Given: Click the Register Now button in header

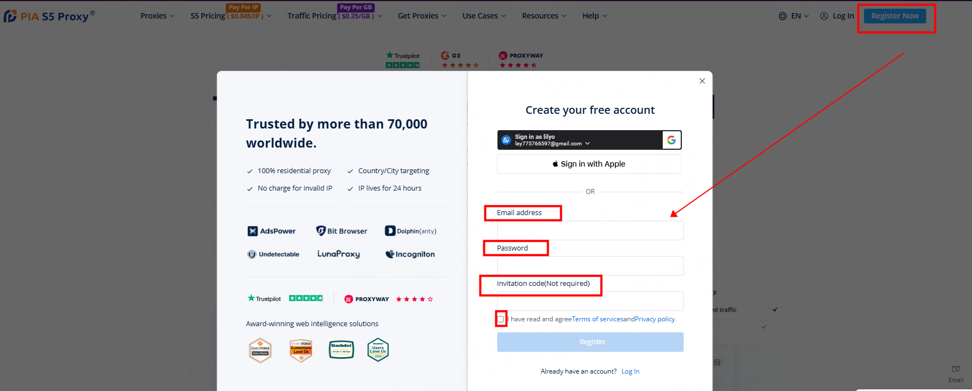Looking at the screenshot, I should [895, 16].
